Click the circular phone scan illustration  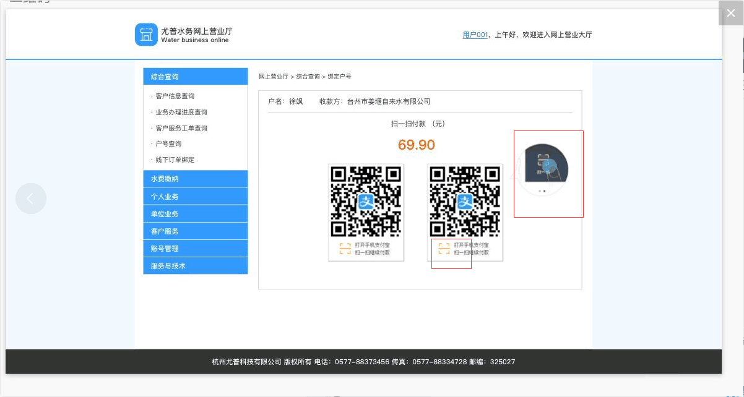[543, 168]
